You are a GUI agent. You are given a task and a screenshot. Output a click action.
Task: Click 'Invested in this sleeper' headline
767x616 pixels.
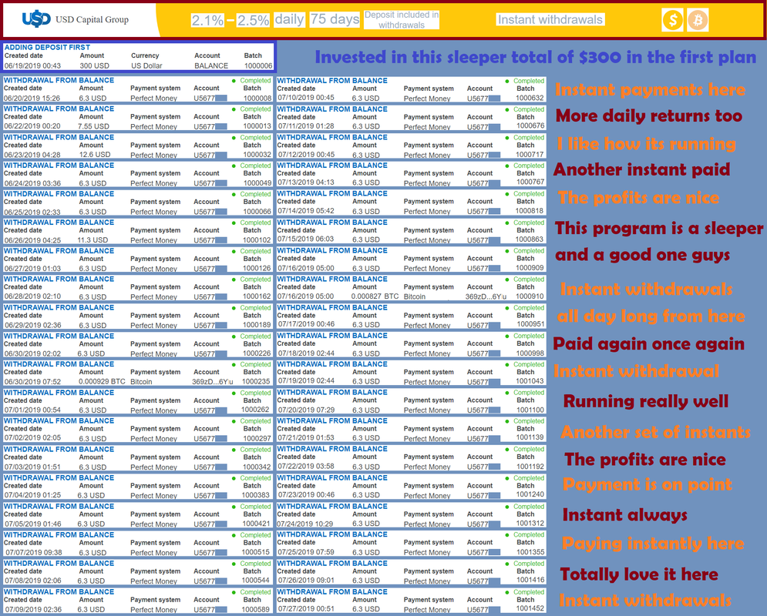[x=536, y=57]
